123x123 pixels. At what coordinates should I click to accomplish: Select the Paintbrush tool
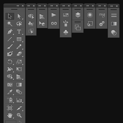10,46
